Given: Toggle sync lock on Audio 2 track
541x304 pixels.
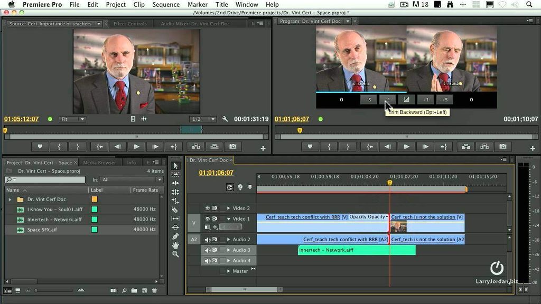Looking at the screenshot, I should click(x=216, y=239).
